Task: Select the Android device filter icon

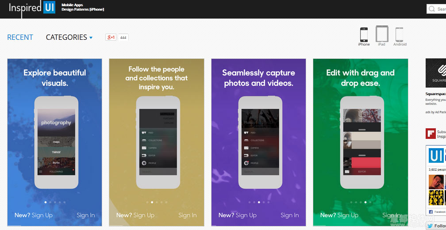Action: pyautogui.click(x=400, y=34)
